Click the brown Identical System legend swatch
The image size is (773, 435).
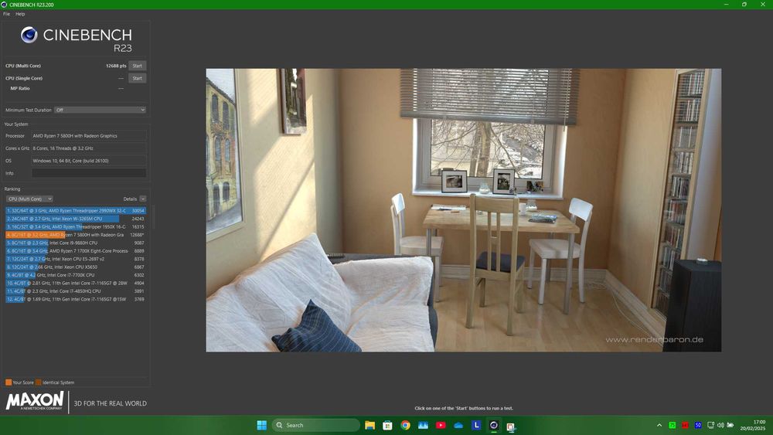click(39, 382)
